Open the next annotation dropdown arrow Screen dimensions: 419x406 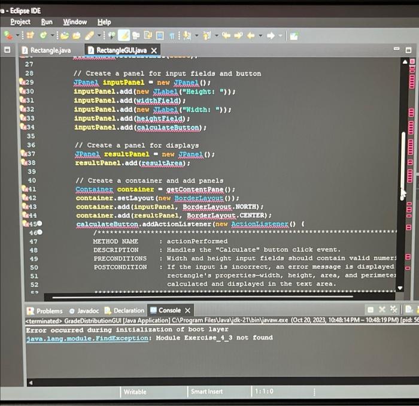click(x=197, y=35)
